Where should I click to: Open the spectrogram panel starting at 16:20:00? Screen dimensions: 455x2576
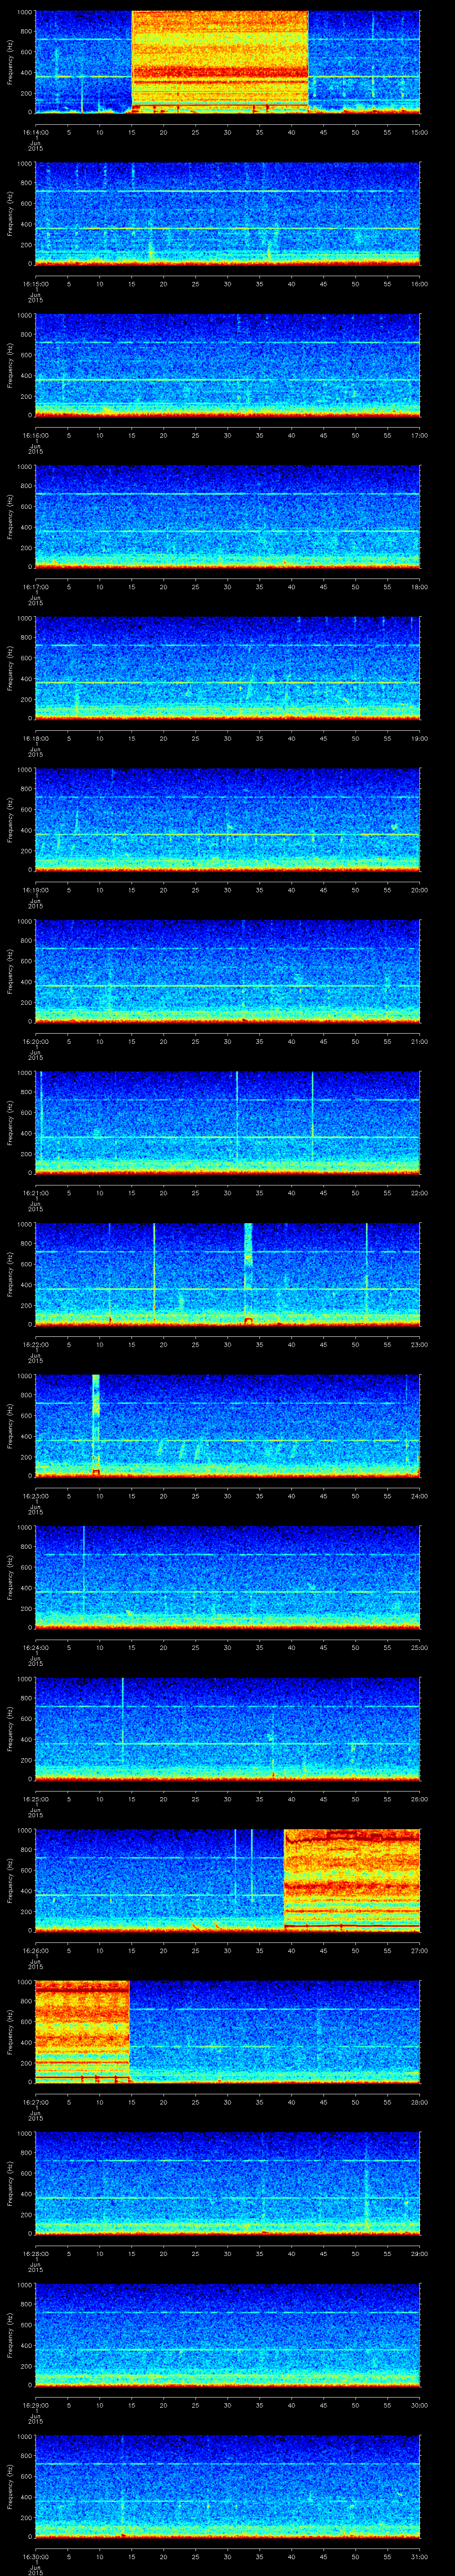coord(228,970)
